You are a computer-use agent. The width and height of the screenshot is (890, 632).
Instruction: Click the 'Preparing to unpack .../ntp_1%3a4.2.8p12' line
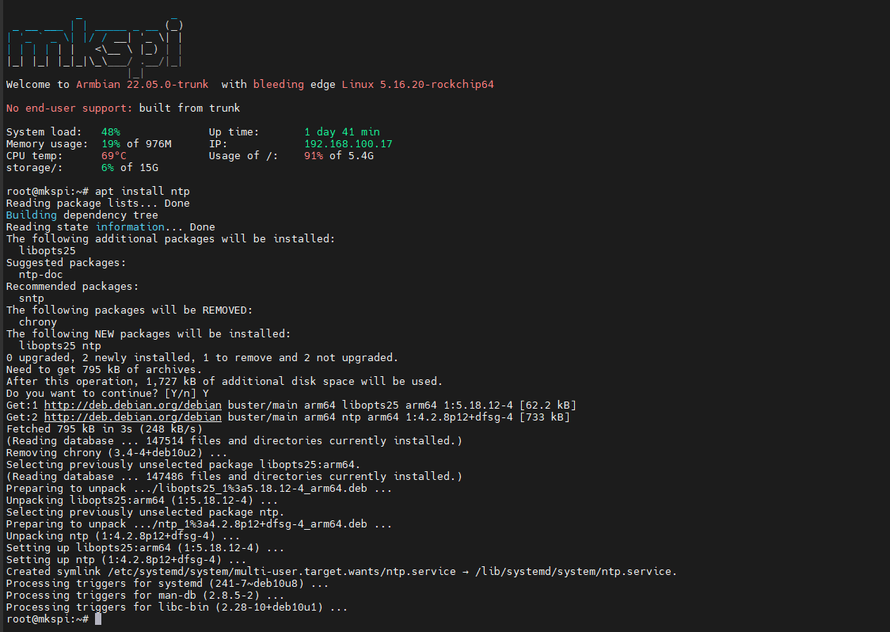(200, 524)
